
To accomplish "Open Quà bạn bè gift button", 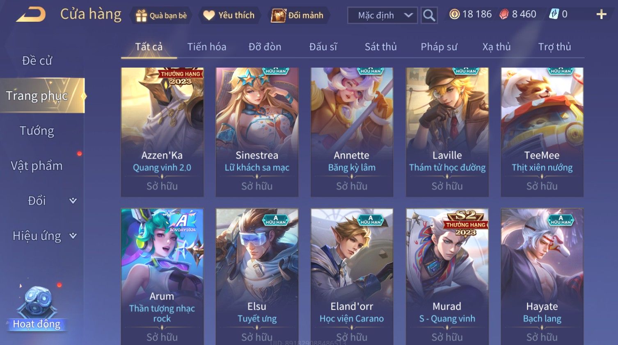I will coord(161,16).
